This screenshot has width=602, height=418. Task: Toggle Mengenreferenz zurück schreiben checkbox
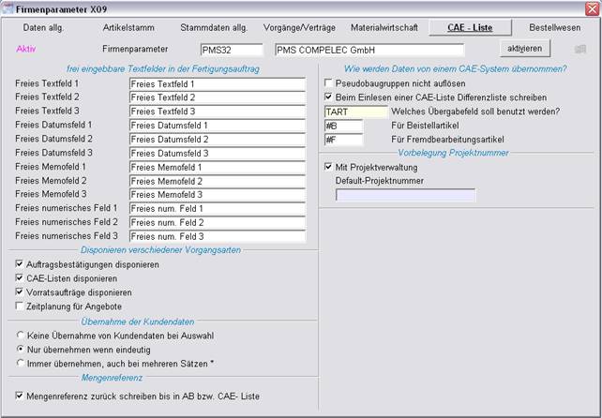coord(21,396)
